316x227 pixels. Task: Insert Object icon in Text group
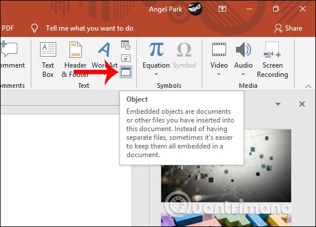(126, 72)
